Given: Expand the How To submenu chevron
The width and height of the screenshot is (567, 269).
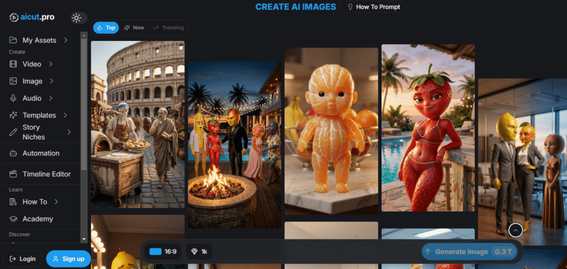Looking at the screenshot, I should (56, 202).
